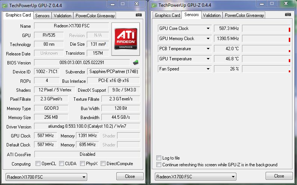Click Close button in Sensors window
Image resolution: width=297 pixels, height=185 pixels.
coord(279,176)
